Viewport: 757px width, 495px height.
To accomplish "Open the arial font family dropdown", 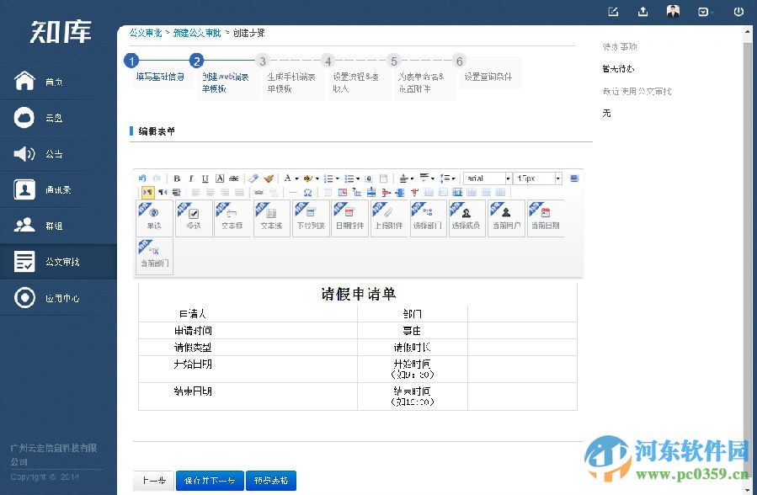I will (x=487, y=178).
